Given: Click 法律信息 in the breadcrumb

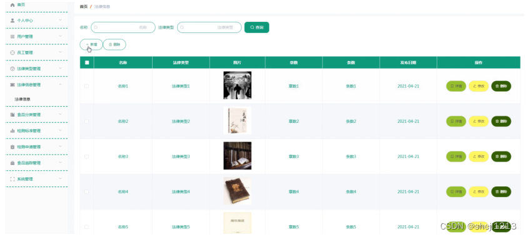Looking at the screenshot, I should coord(103,7).
